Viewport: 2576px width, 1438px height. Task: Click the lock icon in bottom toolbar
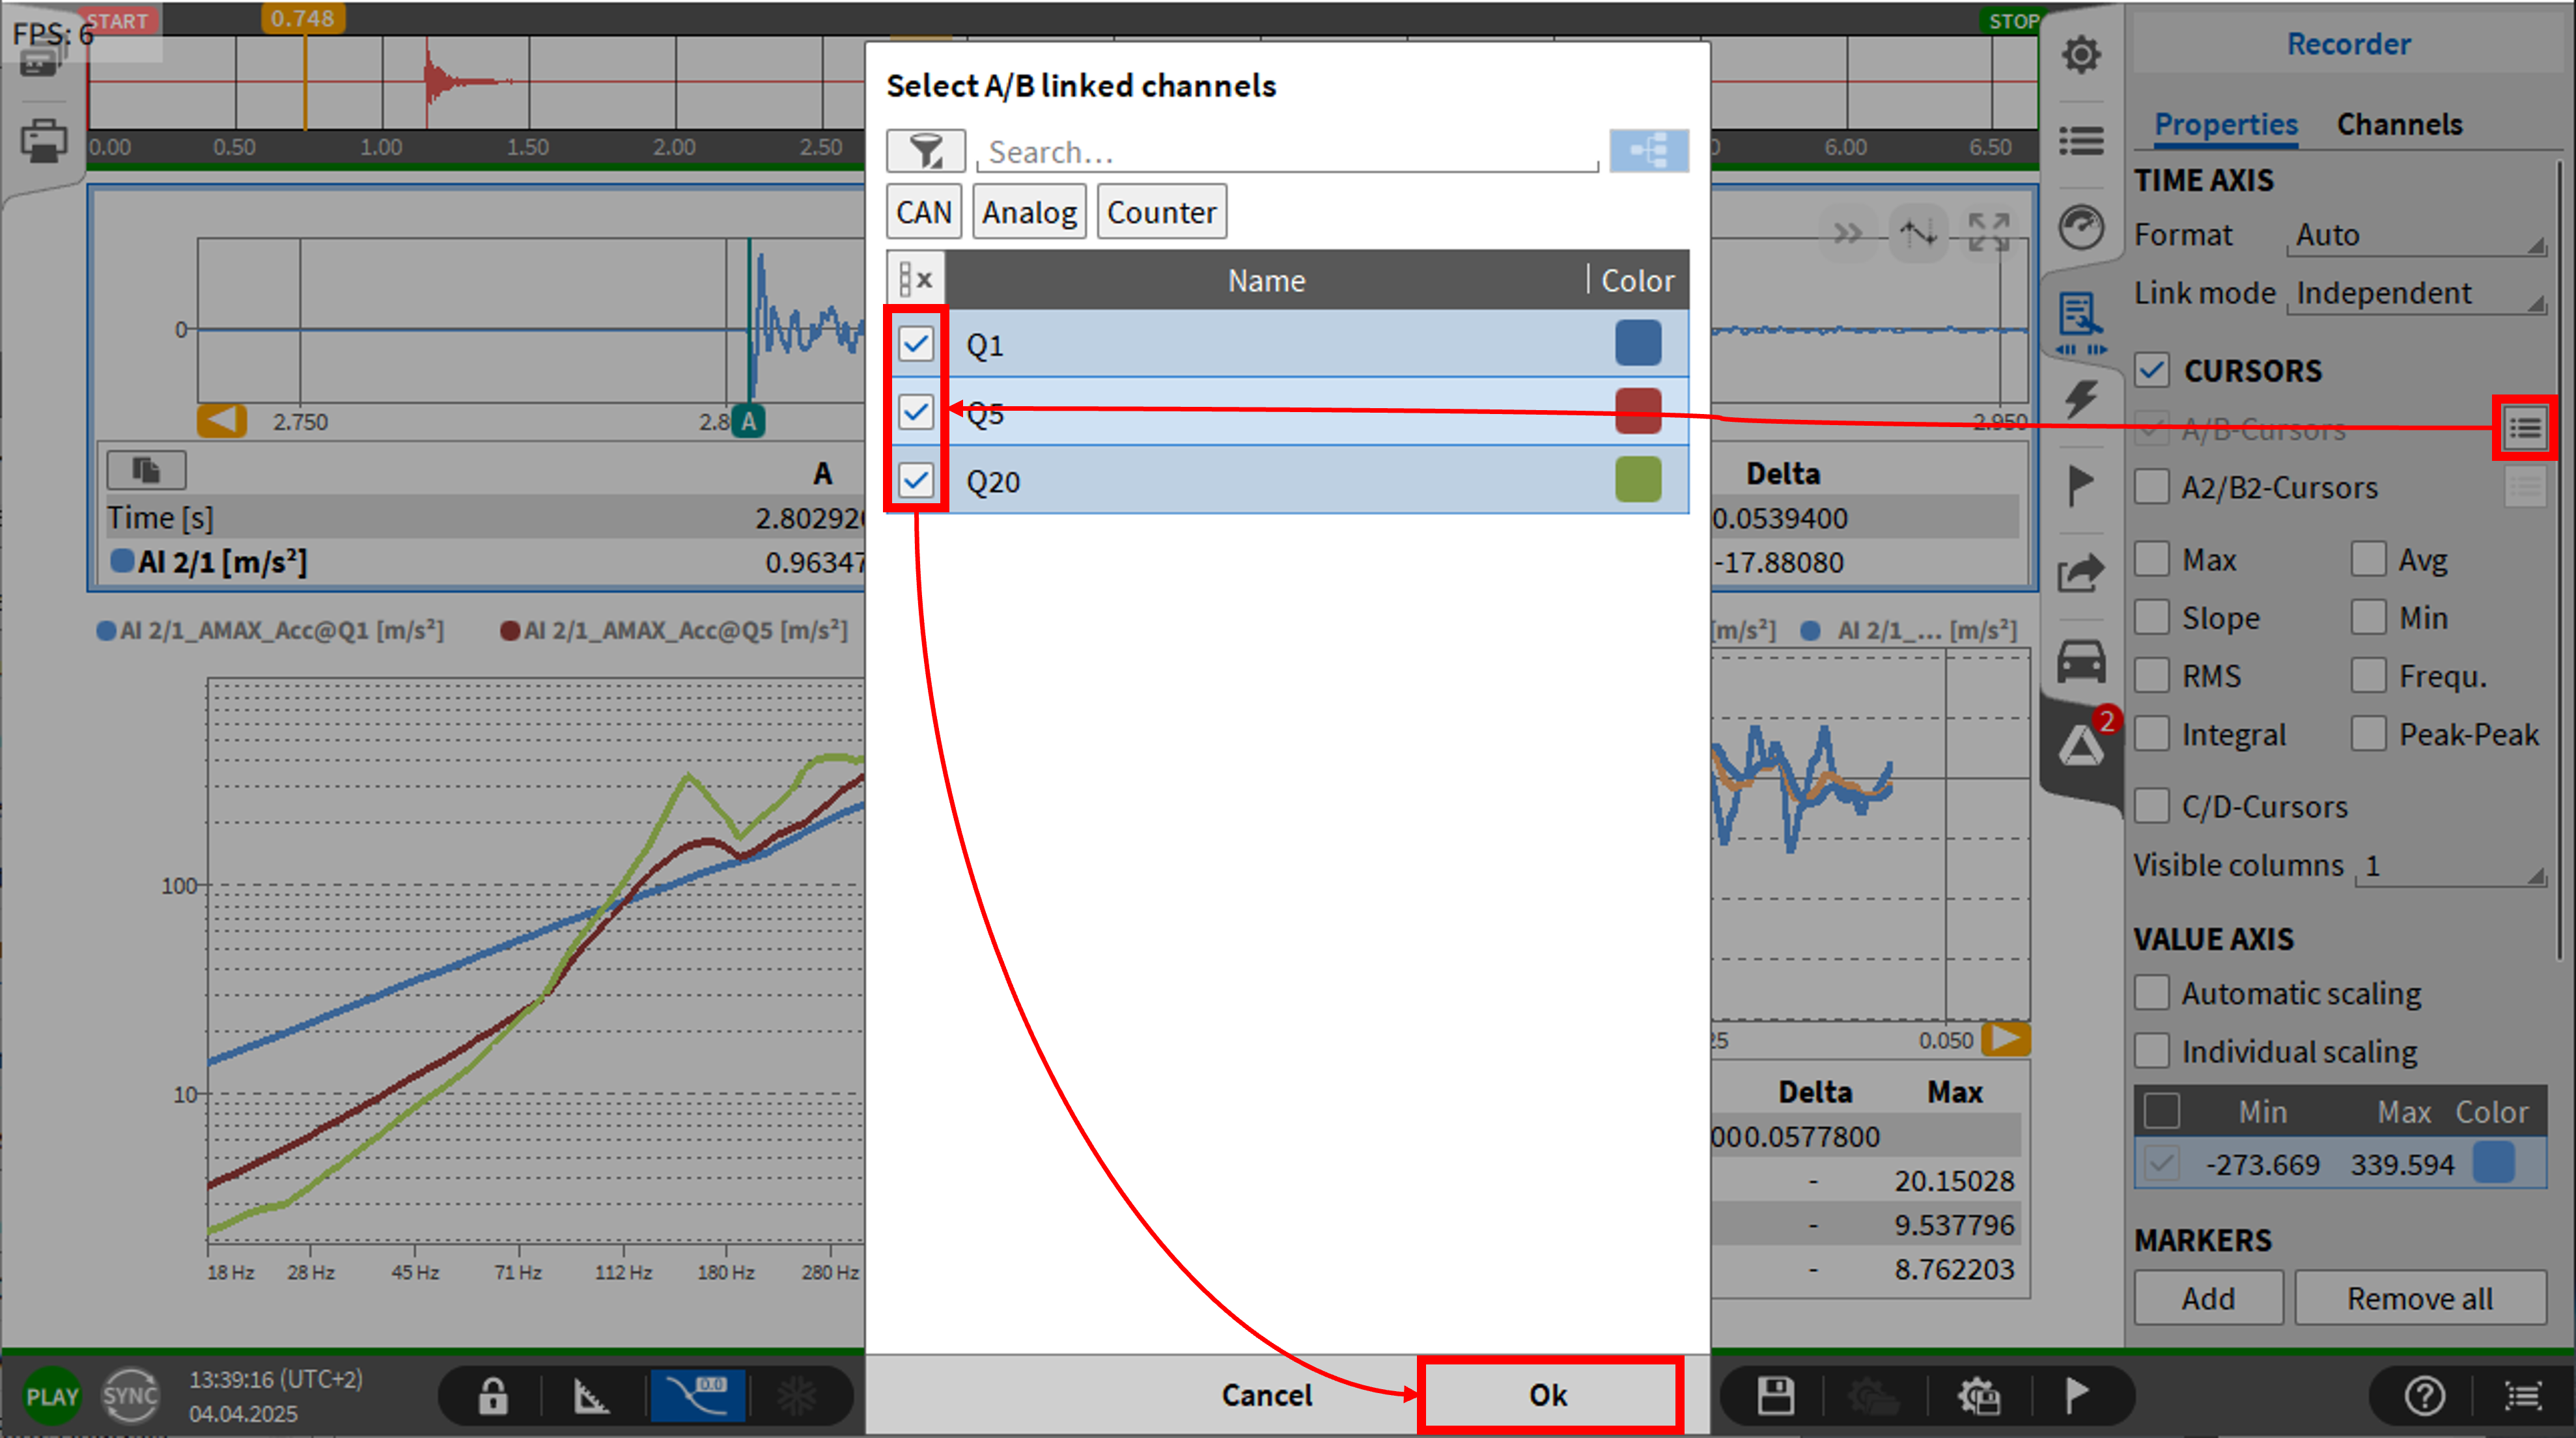492,1395
